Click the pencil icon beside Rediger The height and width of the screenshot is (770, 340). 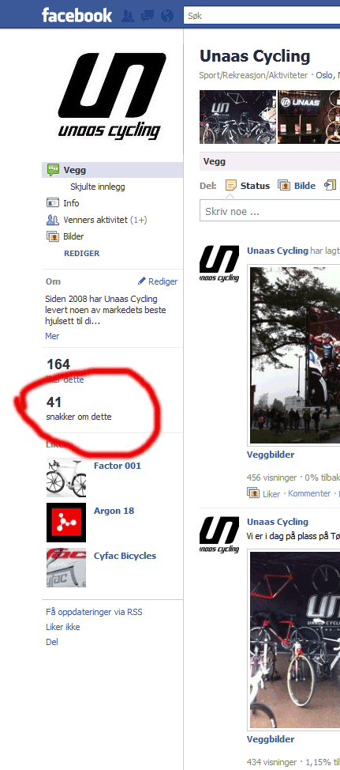pyautogui.click(x=142, y=281)
